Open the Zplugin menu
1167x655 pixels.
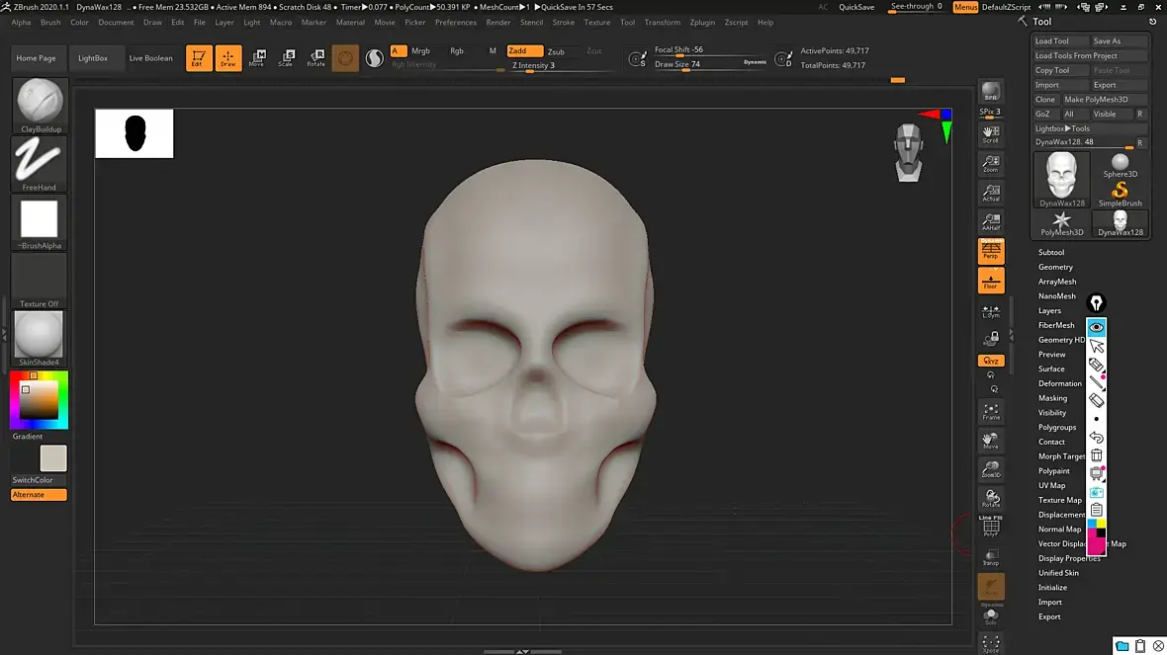702,22
